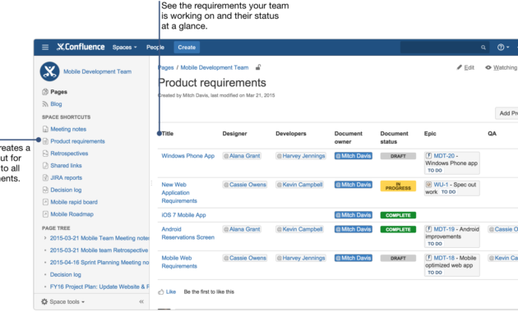Screen dimensions: 518x312
Task: Click the Meeting notes page icon
Action: tap(45, 129)
